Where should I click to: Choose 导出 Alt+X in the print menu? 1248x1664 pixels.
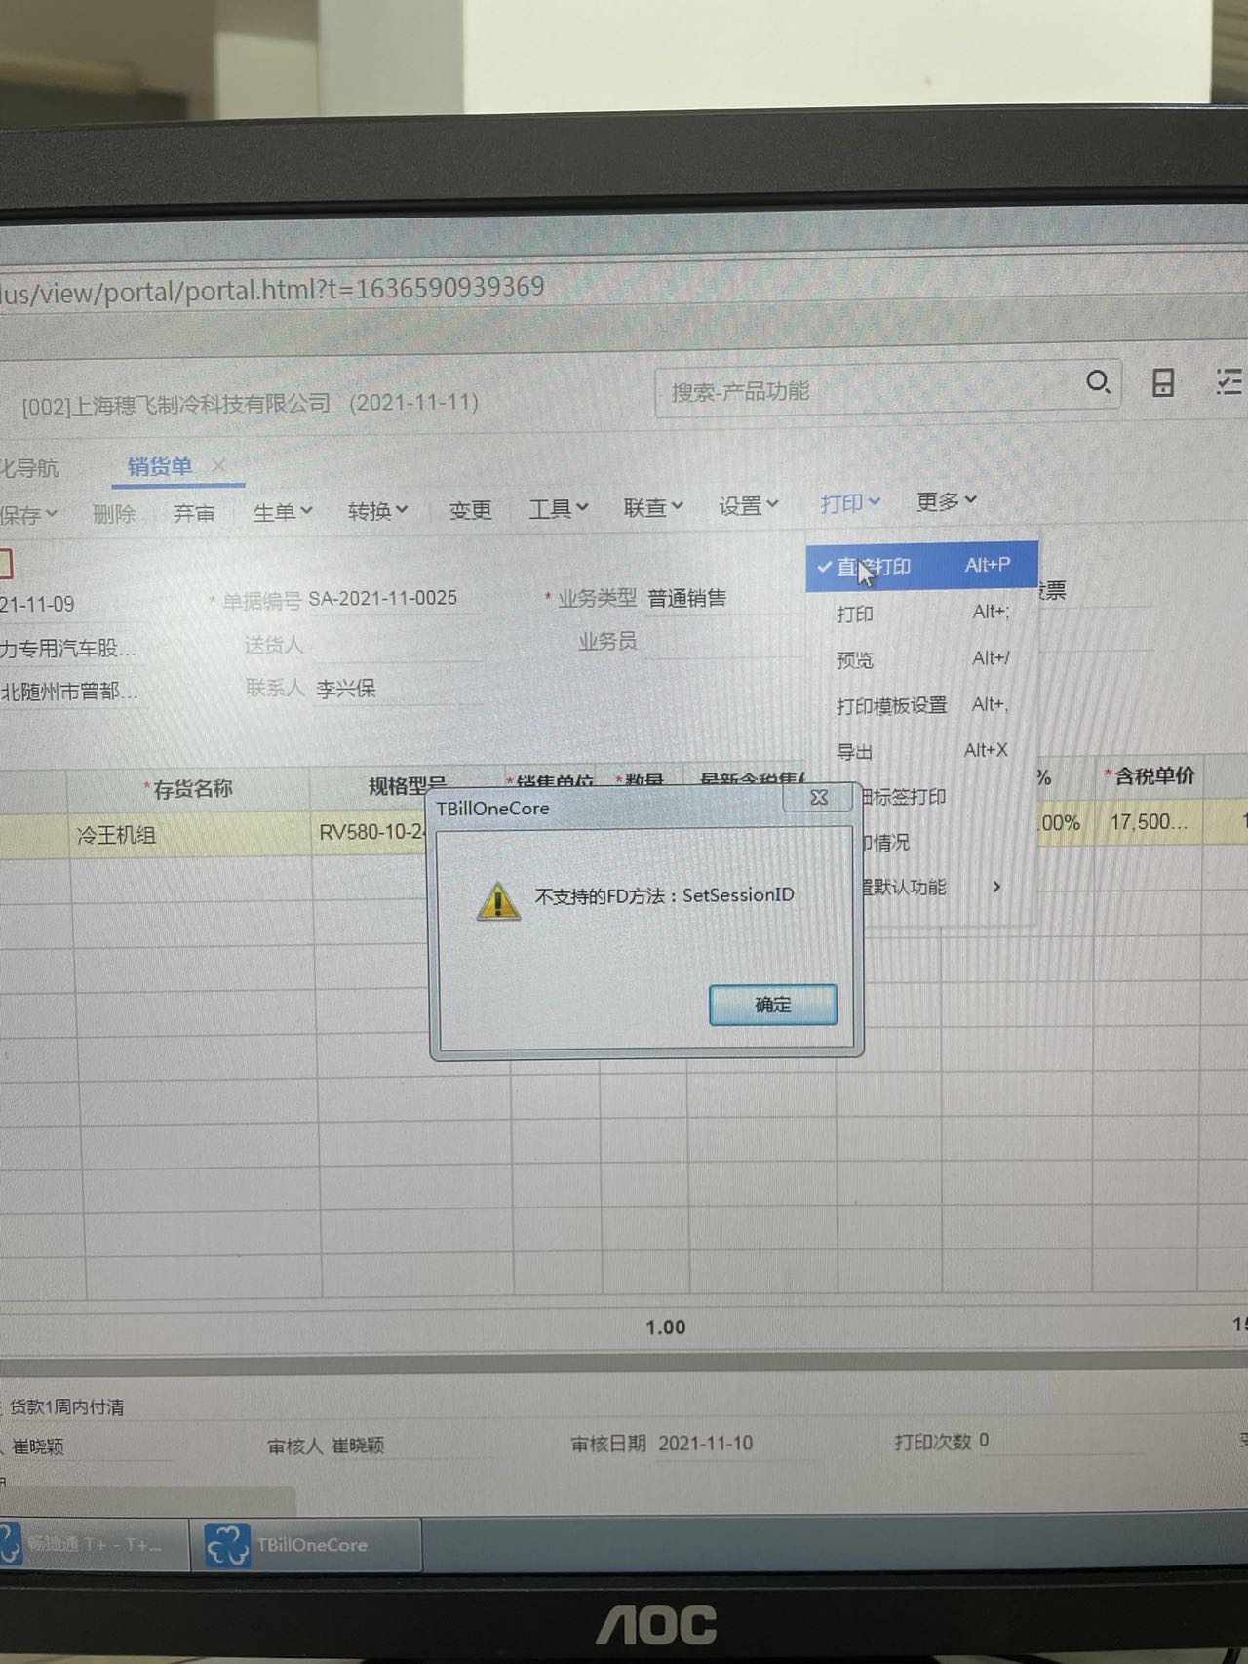[x=921, y=751]
